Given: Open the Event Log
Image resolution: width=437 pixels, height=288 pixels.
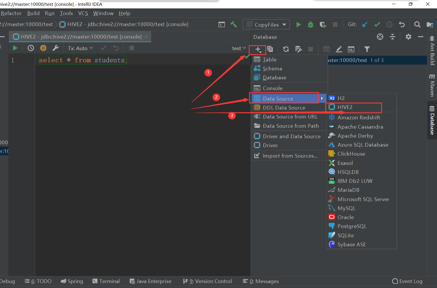Looking at the screenshot, I should tap(407, 281).
